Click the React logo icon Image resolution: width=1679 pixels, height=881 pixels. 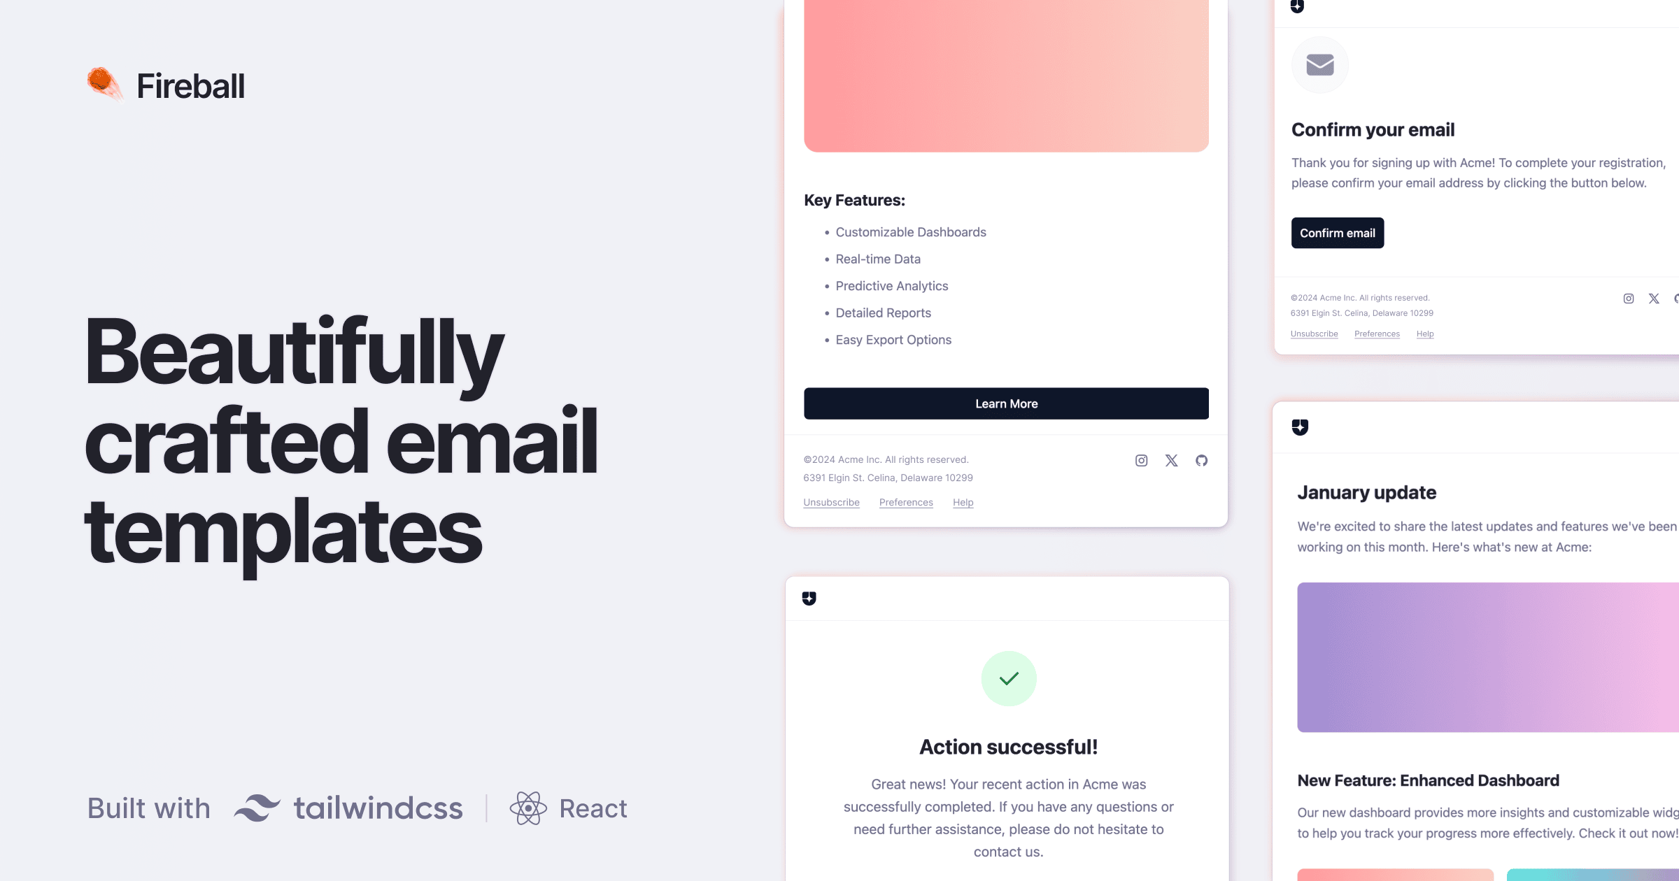(x=529, y=808)
